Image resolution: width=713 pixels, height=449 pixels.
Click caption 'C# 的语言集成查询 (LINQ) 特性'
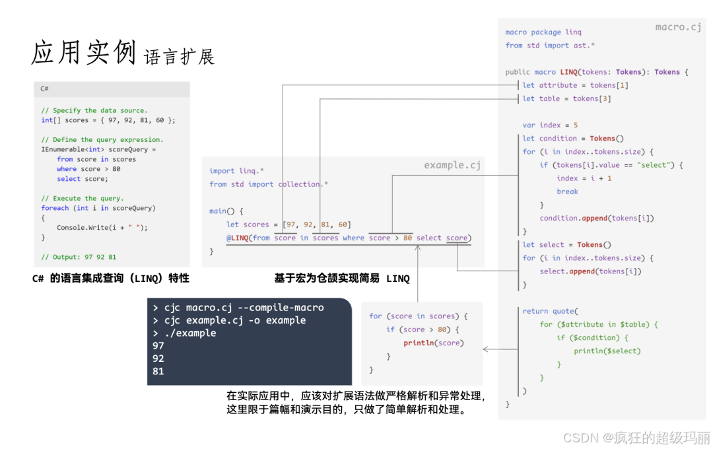[x=110, y=279]
